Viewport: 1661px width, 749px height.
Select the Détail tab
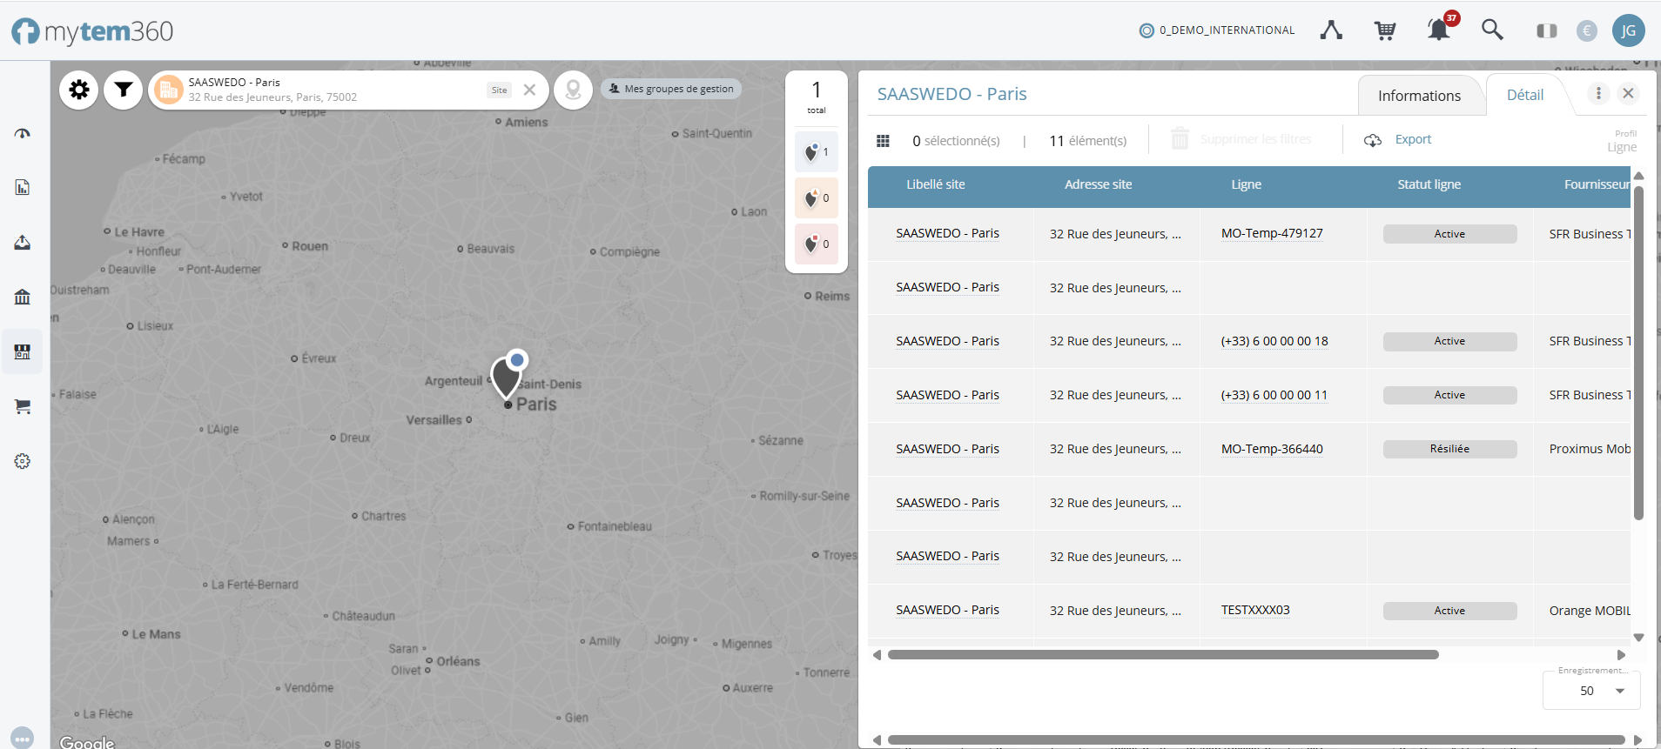click(x=1525, y=95)
